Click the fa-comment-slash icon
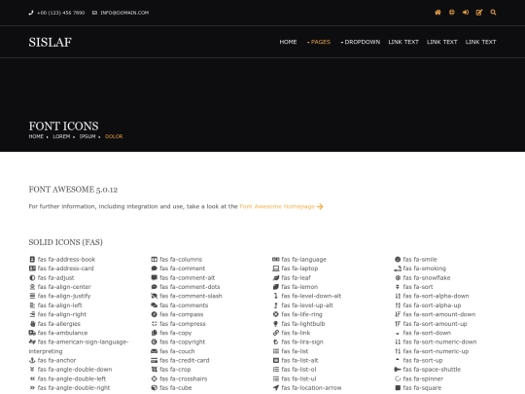The height and width of the screenshot is (394, 525). [x=154, y=296]
